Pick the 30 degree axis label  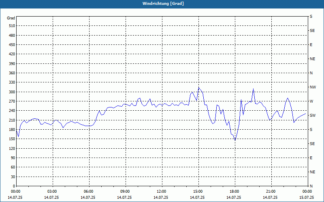coord(13,177)
